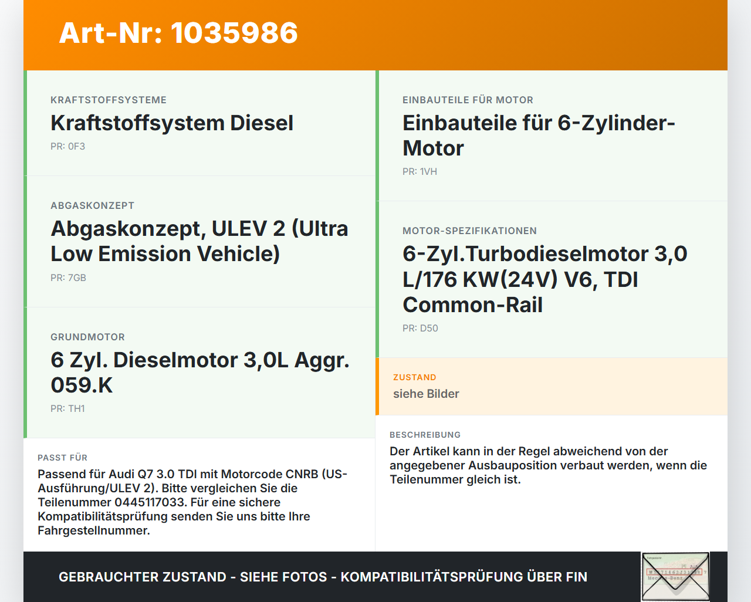Open the vehicle registration document thumbnail
Image resolution: width=751 pixels, height=602 pixels.
(x=675, y=577)
